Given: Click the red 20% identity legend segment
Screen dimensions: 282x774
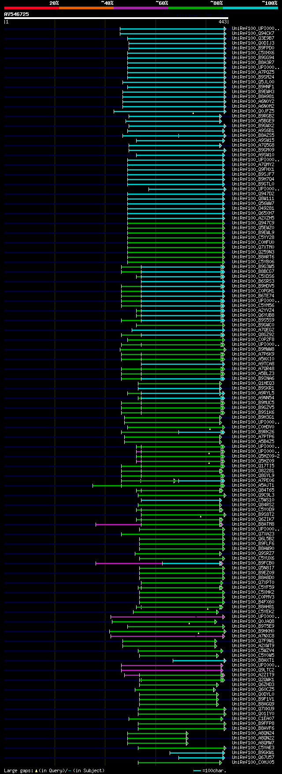Looking at the screenshot, I should pos(32,8).
